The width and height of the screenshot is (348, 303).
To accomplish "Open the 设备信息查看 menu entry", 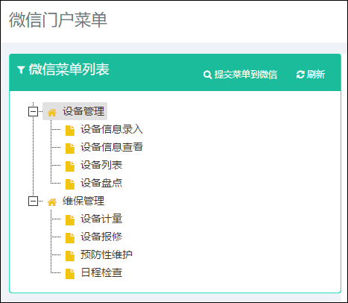I will coord(112,147).
